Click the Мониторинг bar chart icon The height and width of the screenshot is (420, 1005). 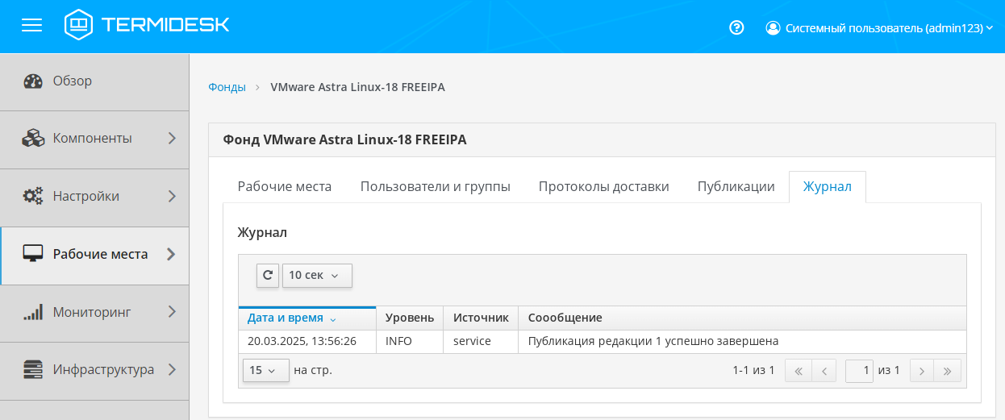(33, 312)
